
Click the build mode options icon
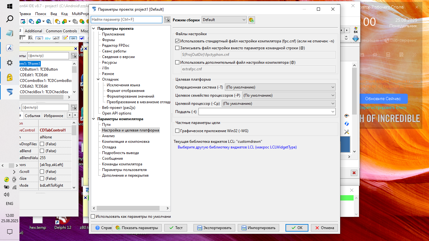point(251,20)
